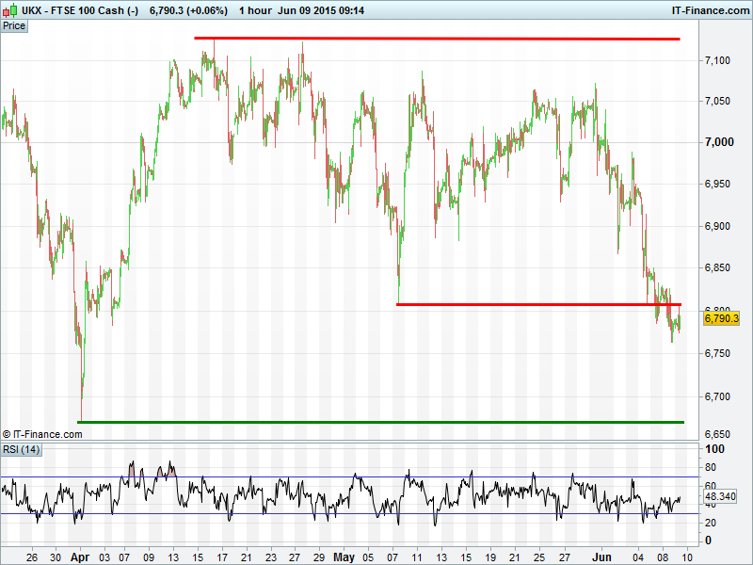Click the Jun label on date axis

click(x=602, y=557)
